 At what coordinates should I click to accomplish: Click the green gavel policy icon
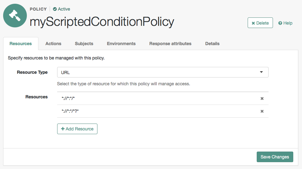(x=15, y=16)
